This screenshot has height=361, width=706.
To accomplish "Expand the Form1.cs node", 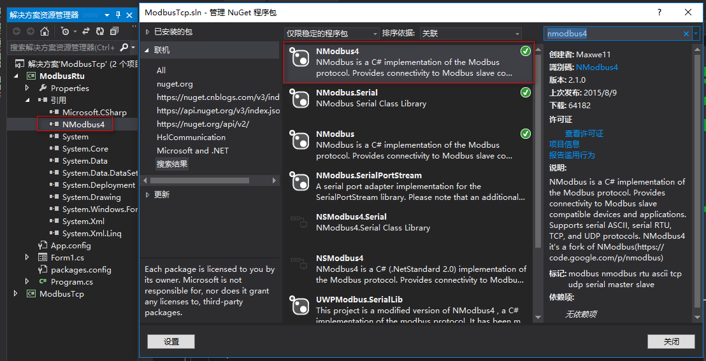I will click(x=27, y=257).
